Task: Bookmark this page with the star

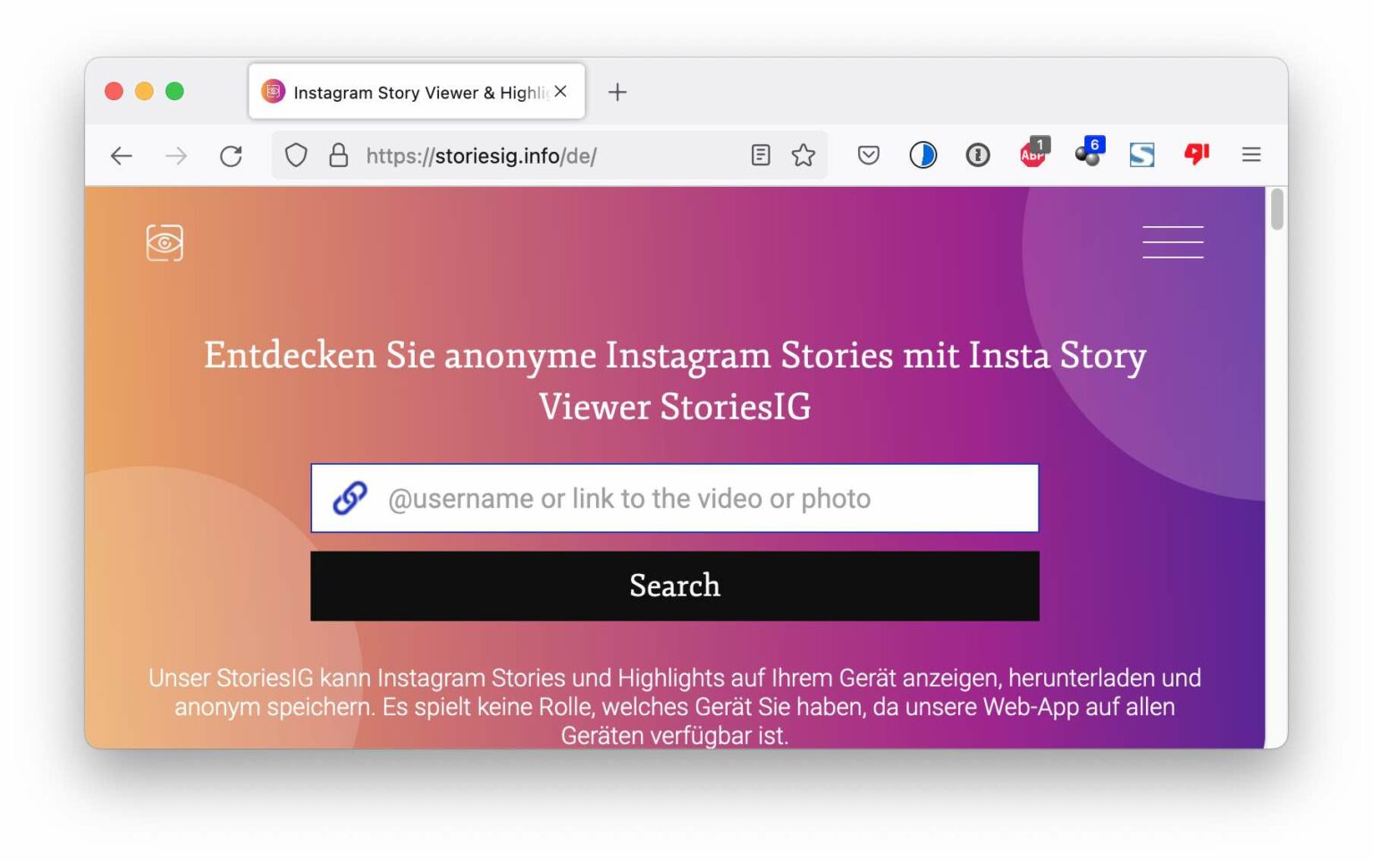Action: click(804, 154)
